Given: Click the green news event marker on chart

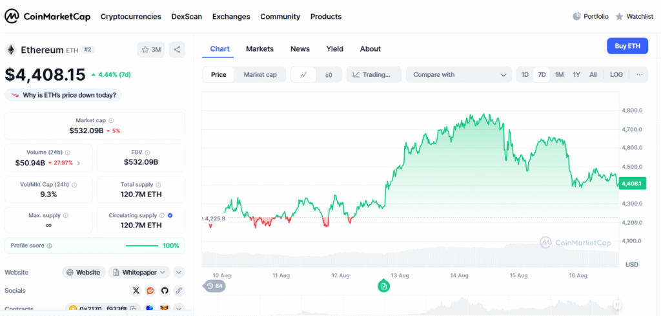Looking at the screenshot, I should (x=384, y=286).
